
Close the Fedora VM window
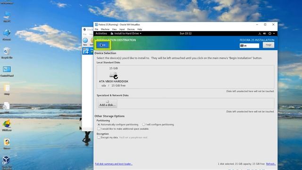273,25
